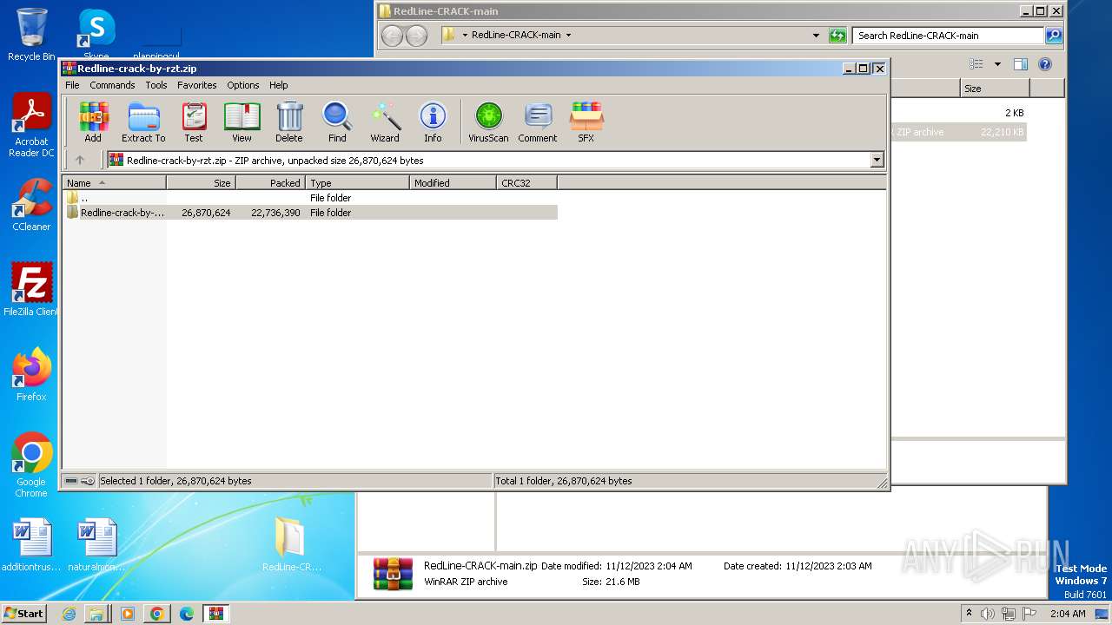Image resolution: width=1112 pixels, height=625 pixels.
Task: Sort by the CRC32 column
Action: pyautogui.click(x=526, y=183)
